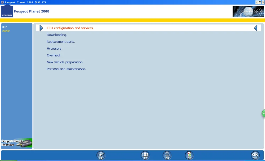Viewport: 265px width, 161px height.
Task: Click the left-pointing arrow on ECU configuration row
Action: point(255,28)
